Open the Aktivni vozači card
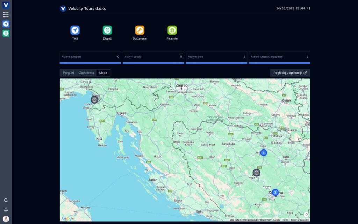Viewport: 358px width, 224px height. [153, 58]
